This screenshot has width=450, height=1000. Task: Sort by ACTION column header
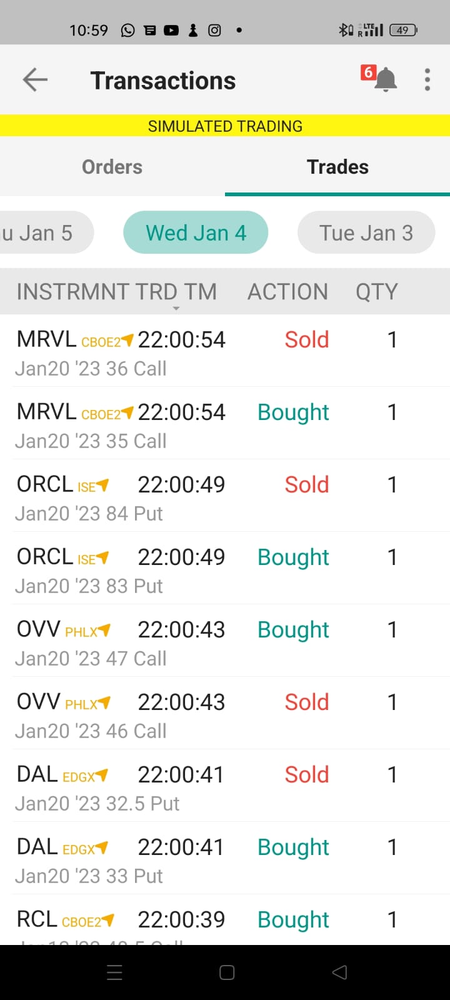[x=287, y=292]
